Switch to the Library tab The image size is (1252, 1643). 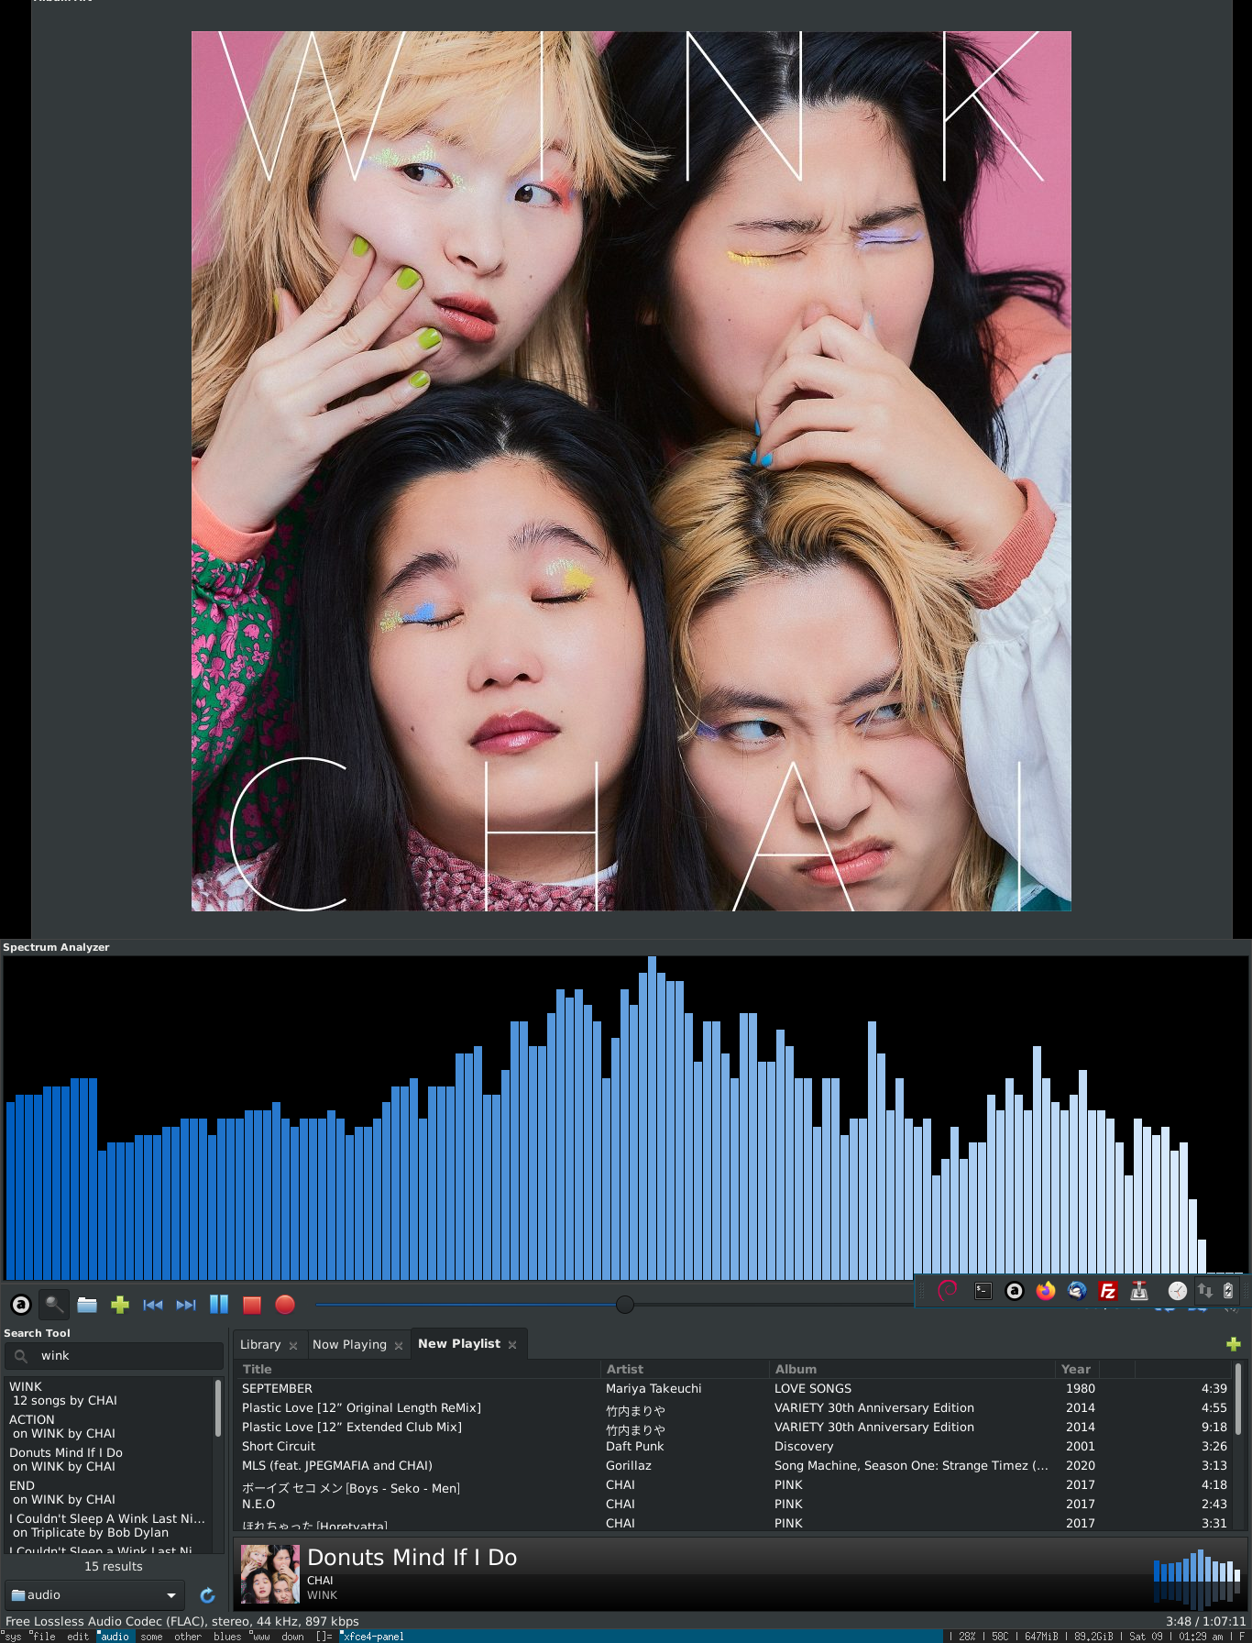coord(260,1344)
